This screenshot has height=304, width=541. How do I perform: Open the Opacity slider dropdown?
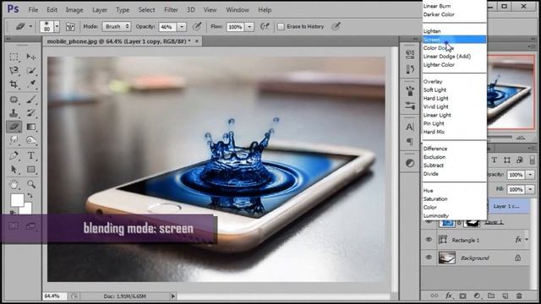182,27
